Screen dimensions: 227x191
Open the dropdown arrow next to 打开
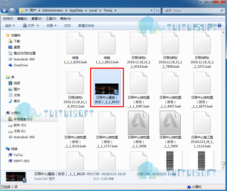[x=38, y=26]
